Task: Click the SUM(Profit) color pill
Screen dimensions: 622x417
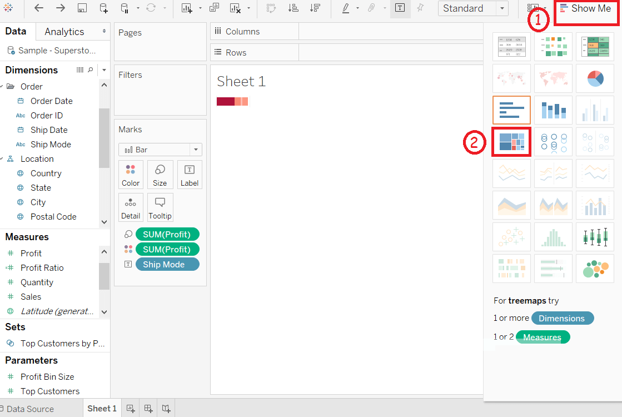Action: (167, 249)
